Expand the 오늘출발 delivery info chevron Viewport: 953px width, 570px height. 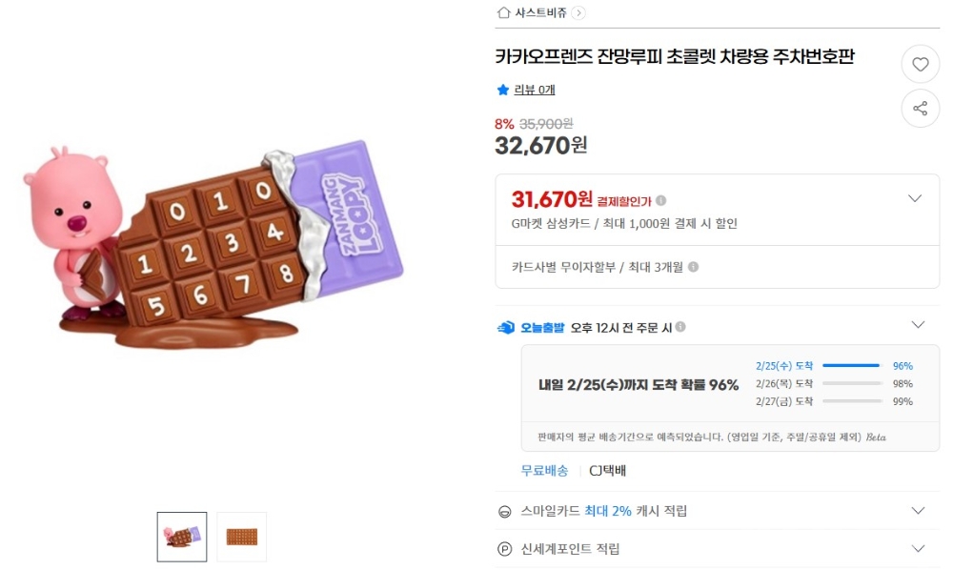click(x=918, y=325)
